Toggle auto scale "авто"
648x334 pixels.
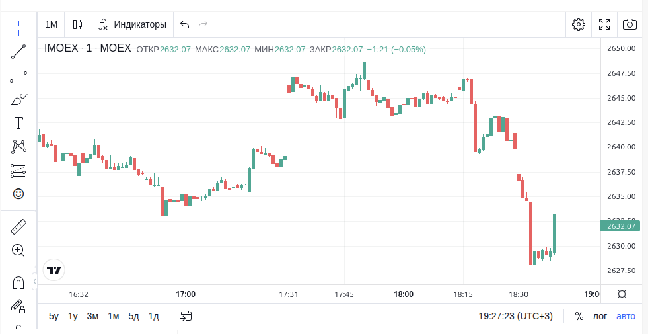(x=626, y=316)
